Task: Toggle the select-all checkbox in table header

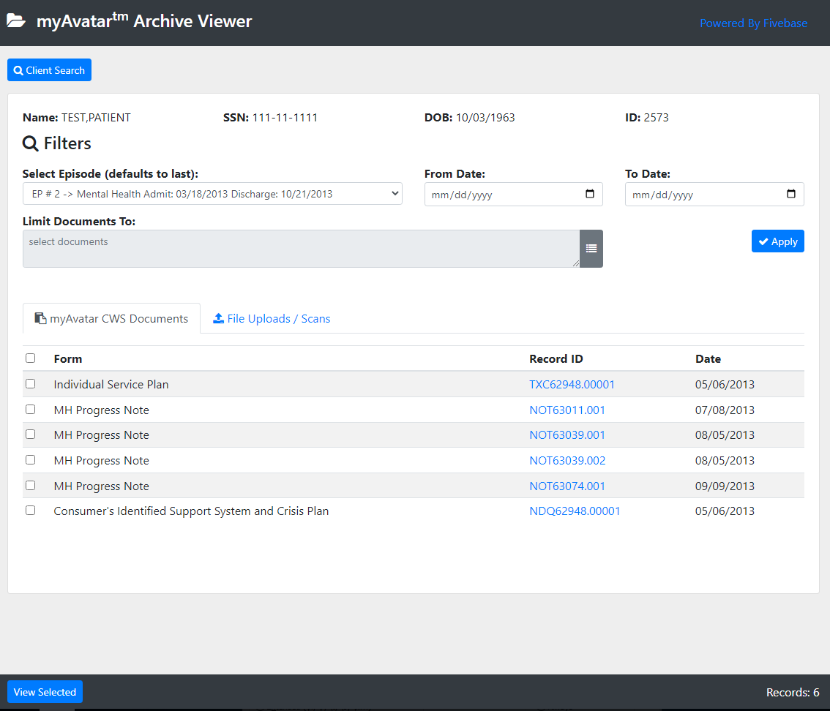Action: [30, 358]
